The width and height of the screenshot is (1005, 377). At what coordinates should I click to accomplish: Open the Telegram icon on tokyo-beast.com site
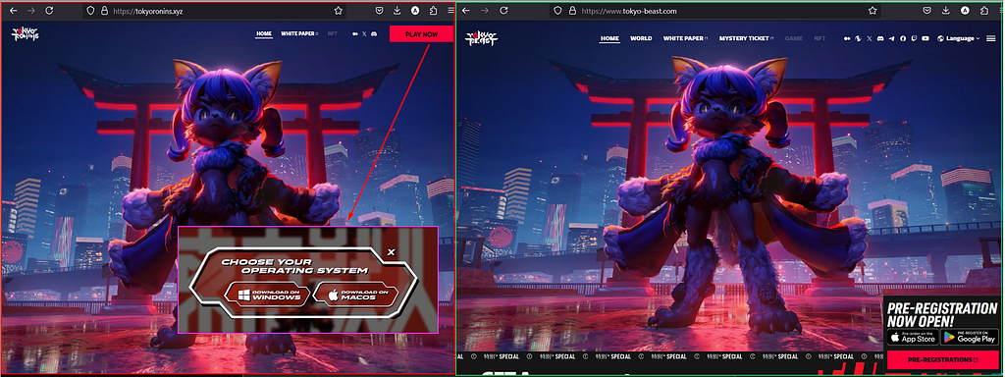tap(891, 38)
